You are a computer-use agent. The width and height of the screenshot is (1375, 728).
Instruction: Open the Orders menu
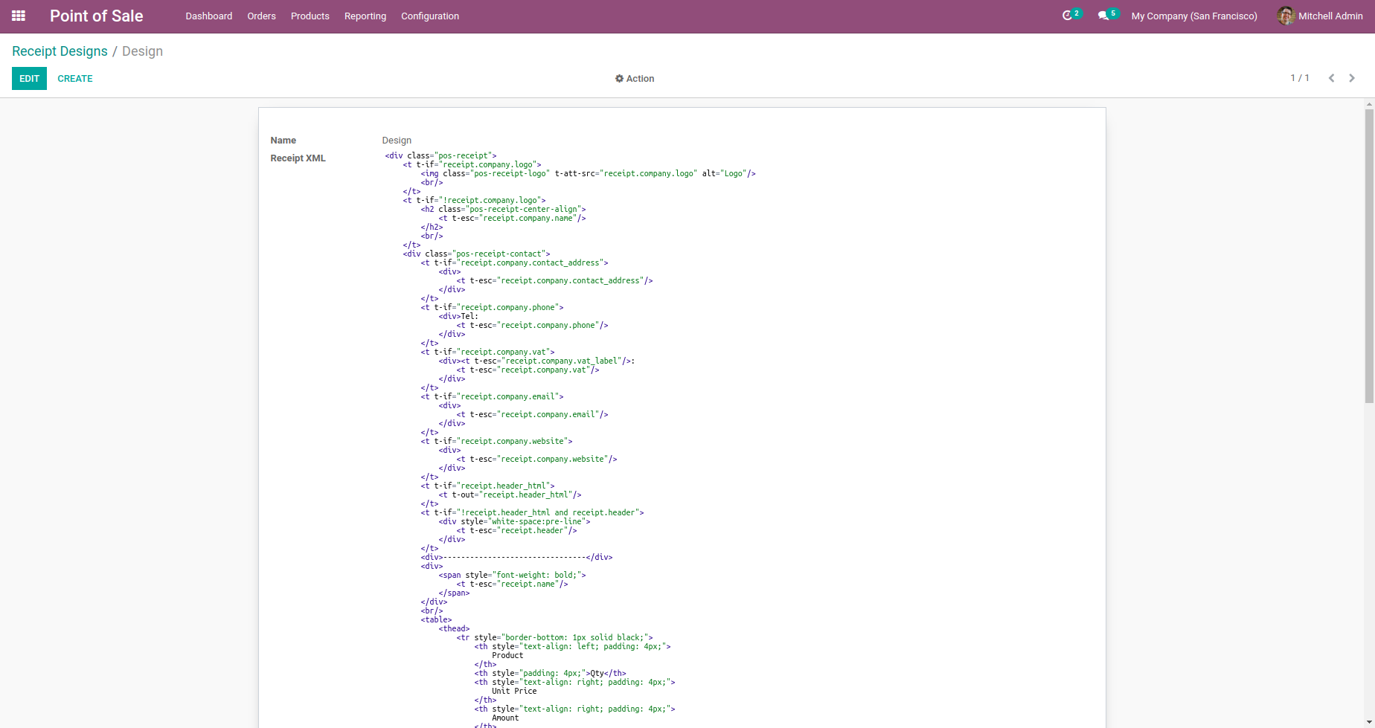pos(261,16)
